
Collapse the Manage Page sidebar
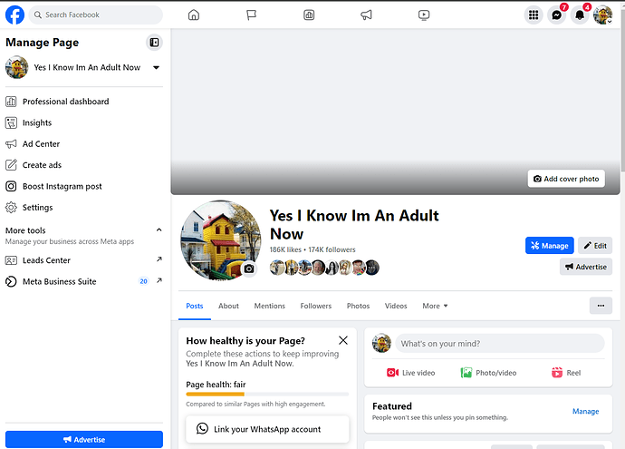coord(154,42)
